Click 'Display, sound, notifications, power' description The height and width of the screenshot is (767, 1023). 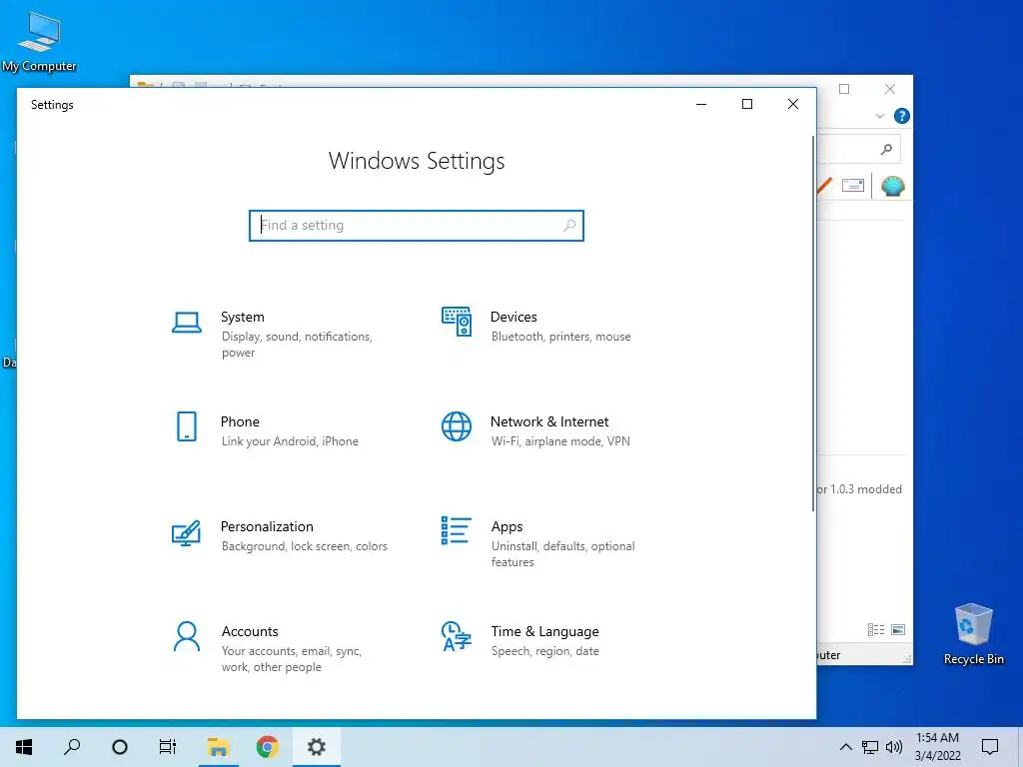click(297, 345)
